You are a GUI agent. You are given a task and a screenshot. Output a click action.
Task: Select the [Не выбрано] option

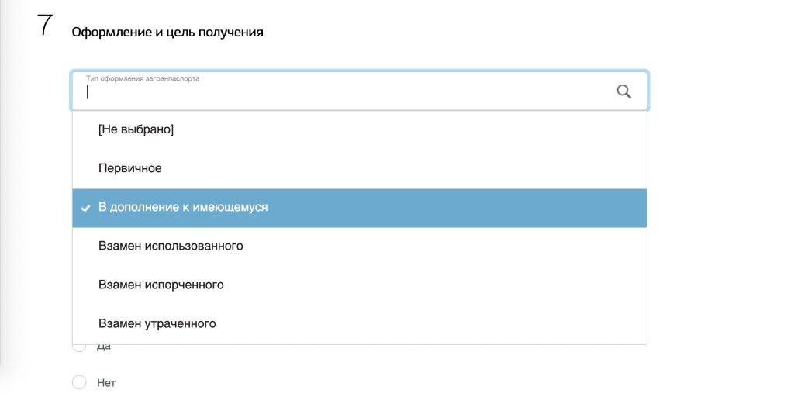pos(360,129)
